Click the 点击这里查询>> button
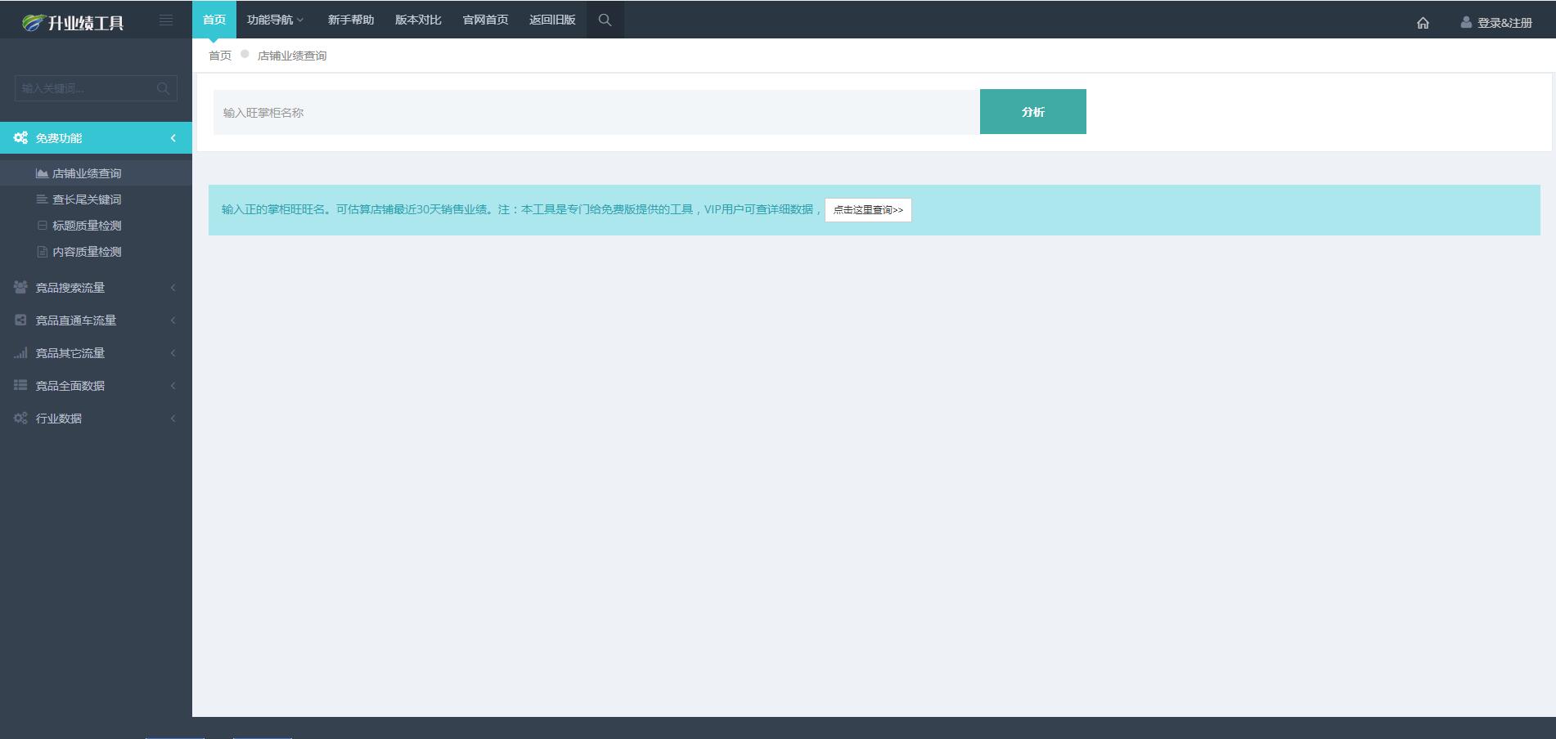Viewport: 1556px width, 739px height. coord(867,210)
